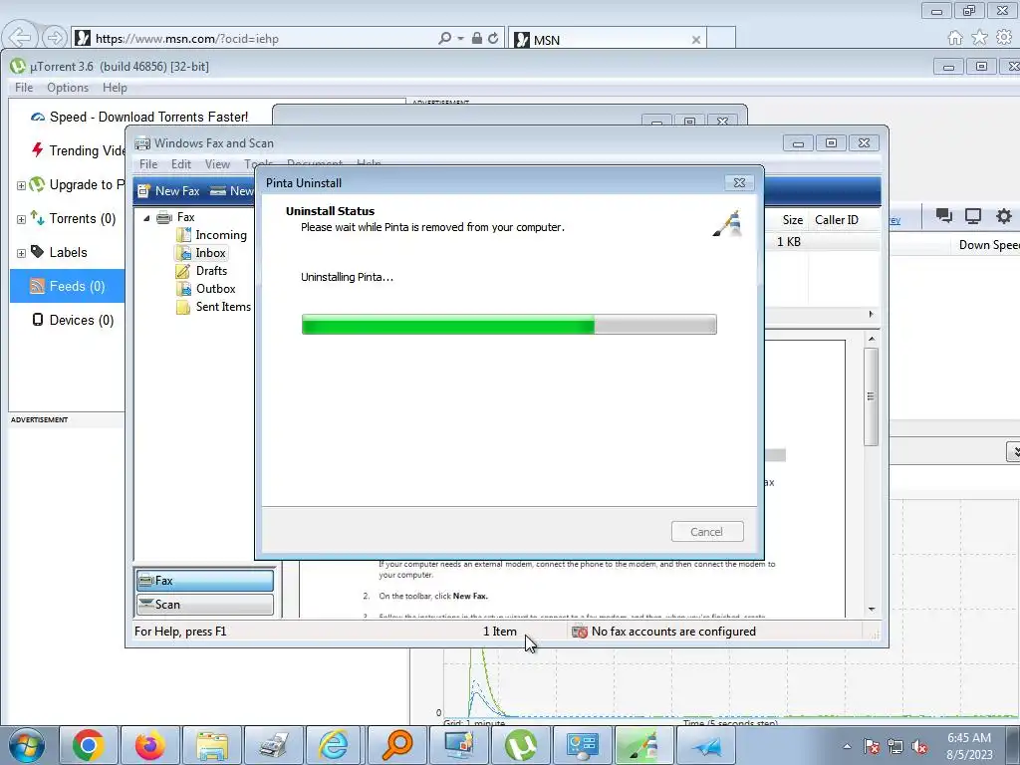This screenshot has height=765, width=1020.
Task: Switch to Fax pane button
Action: (x=205, y=581)
